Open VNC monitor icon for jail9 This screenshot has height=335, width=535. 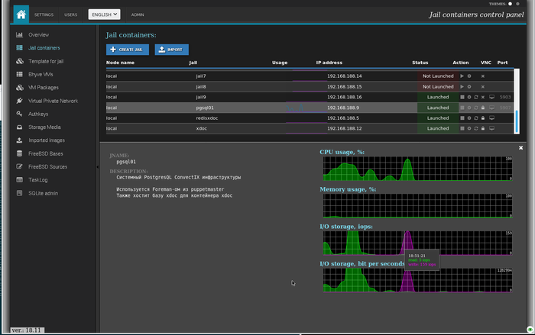491,97
